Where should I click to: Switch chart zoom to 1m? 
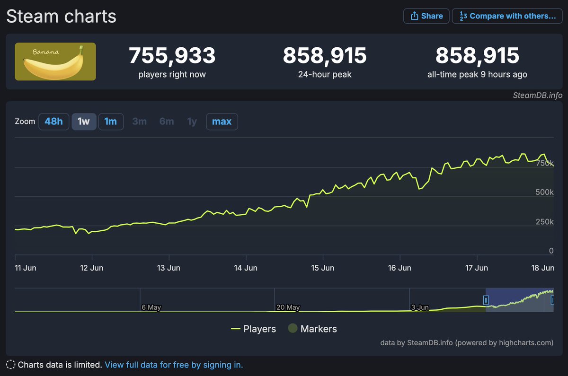111,122
